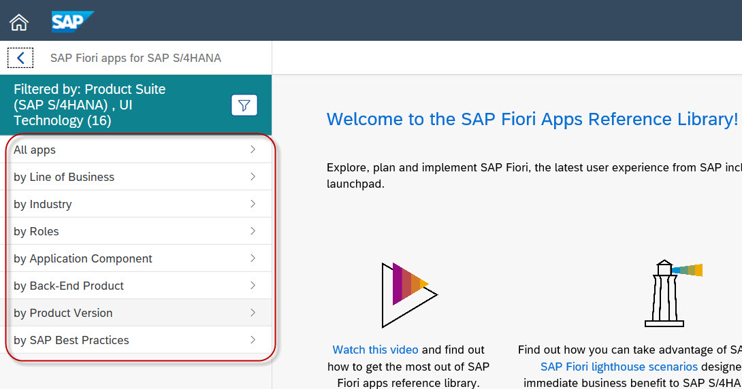
Task: Click SAP Fiori apps for SAP S/4HANA title
Action: [x=136, y=58]
